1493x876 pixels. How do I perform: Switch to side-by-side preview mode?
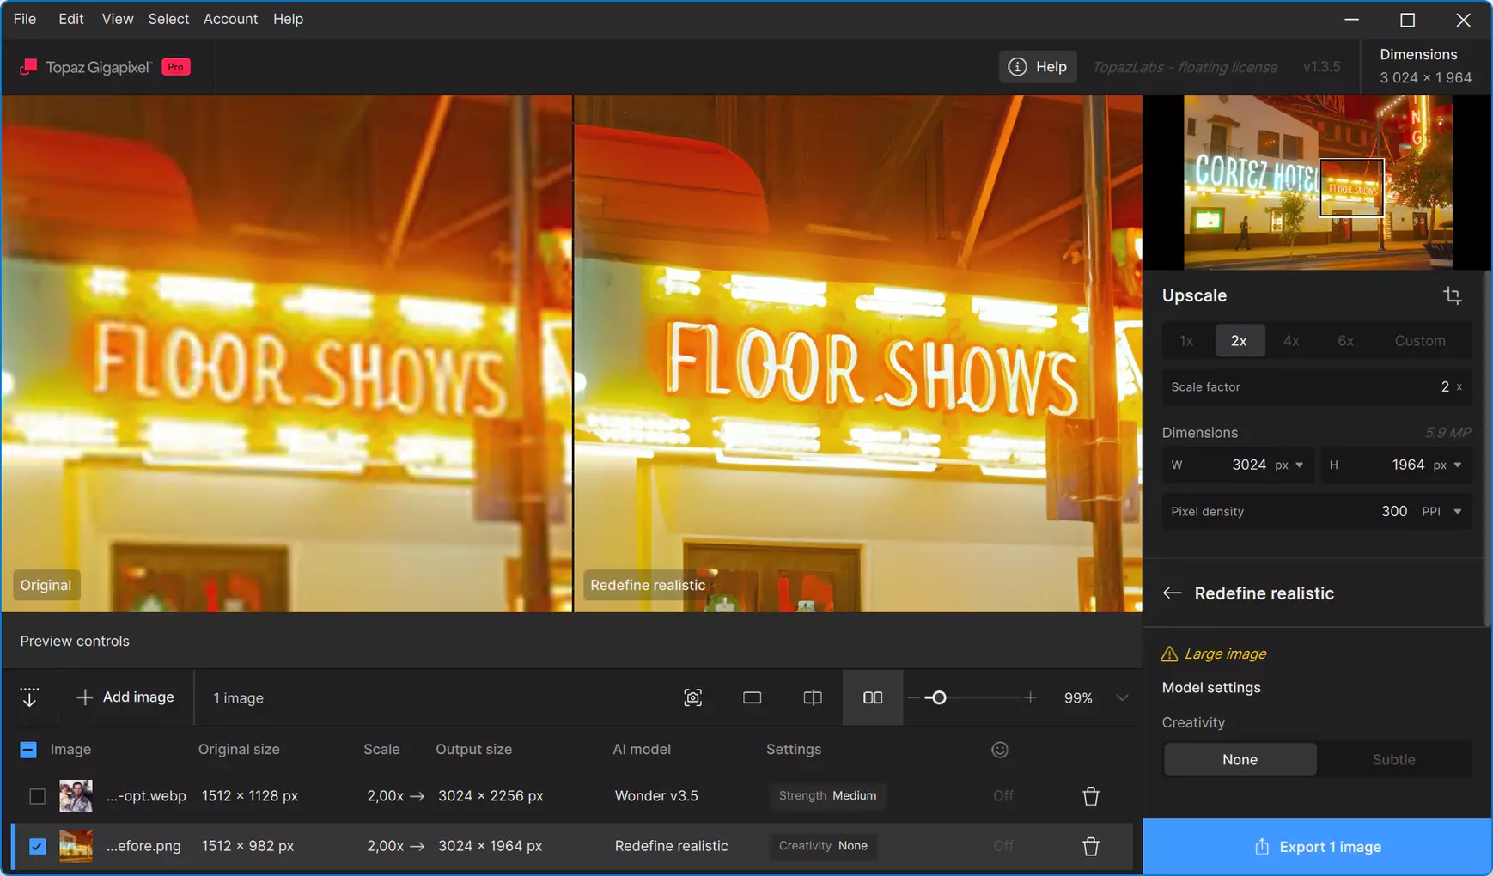(x=873, y=697)
